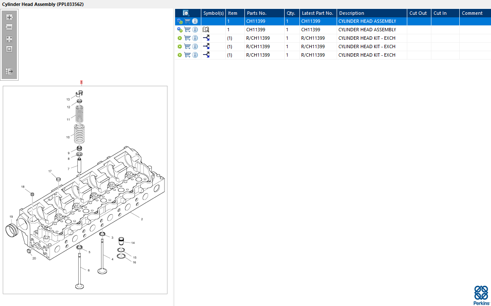Screen dimensions: 491x306
Task: Click callout 19 near the large ring
Action: click(11, 216)
